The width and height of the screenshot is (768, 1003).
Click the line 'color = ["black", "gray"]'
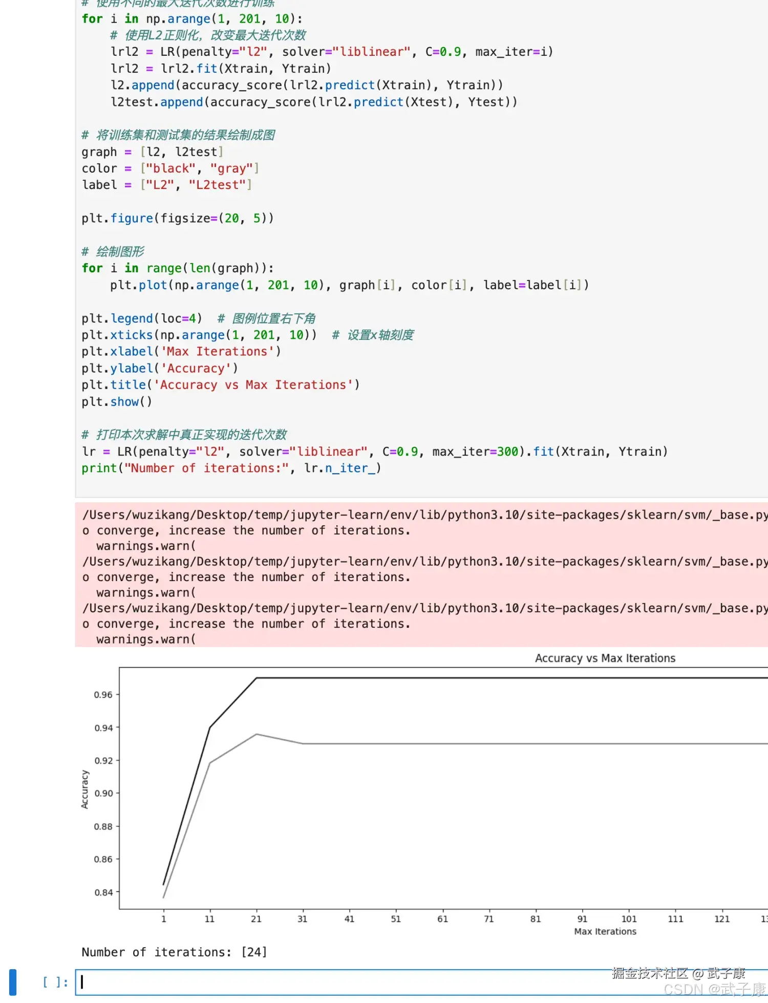[170, 168]
